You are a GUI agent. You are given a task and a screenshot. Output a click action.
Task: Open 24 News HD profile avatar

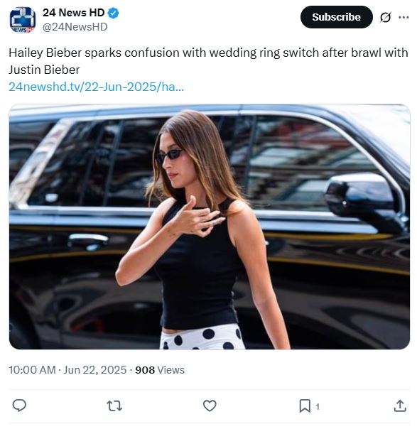pyautogui.click(x=23, y=20)
